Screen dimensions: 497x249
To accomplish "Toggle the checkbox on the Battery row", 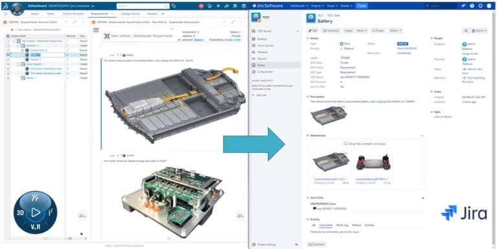I will point(8,55).
